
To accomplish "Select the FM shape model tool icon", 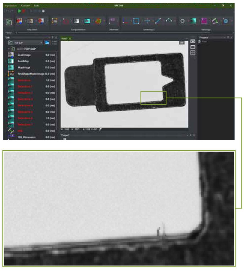I will click(x=54, y=21).
